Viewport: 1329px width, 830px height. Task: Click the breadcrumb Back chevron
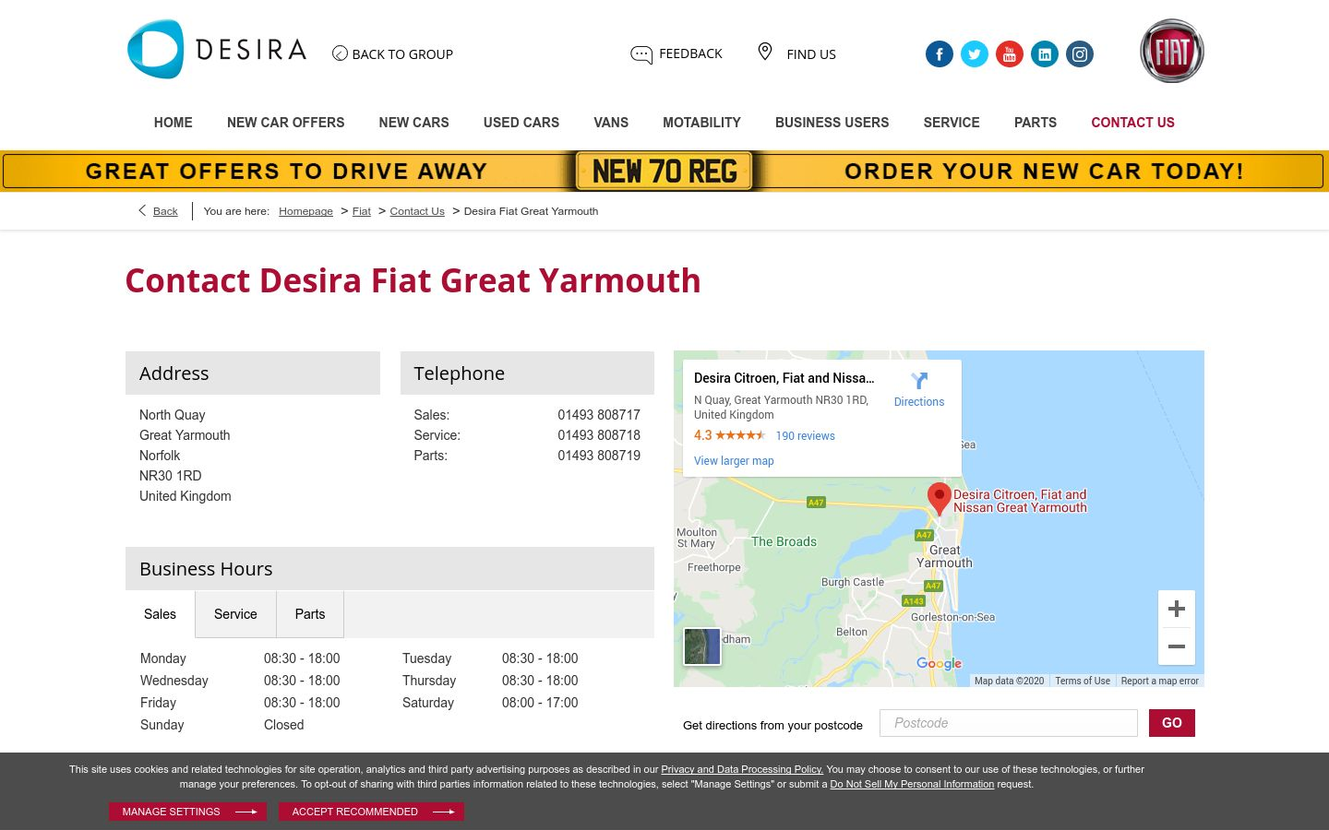(142, 210)
